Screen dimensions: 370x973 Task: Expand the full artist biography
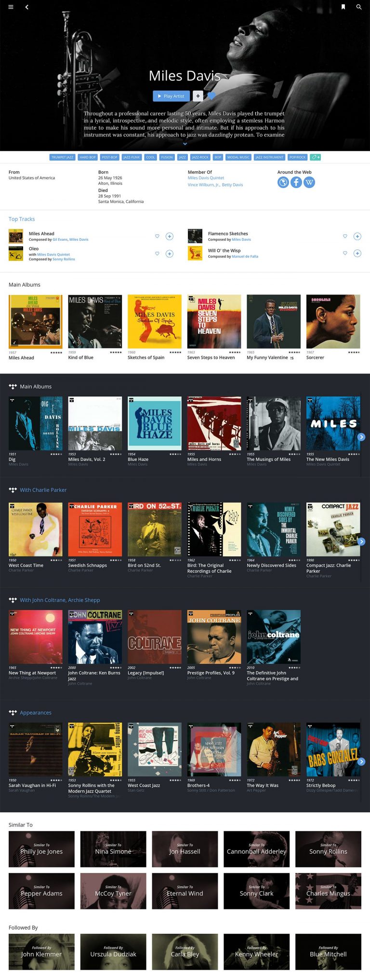point(185,144)
